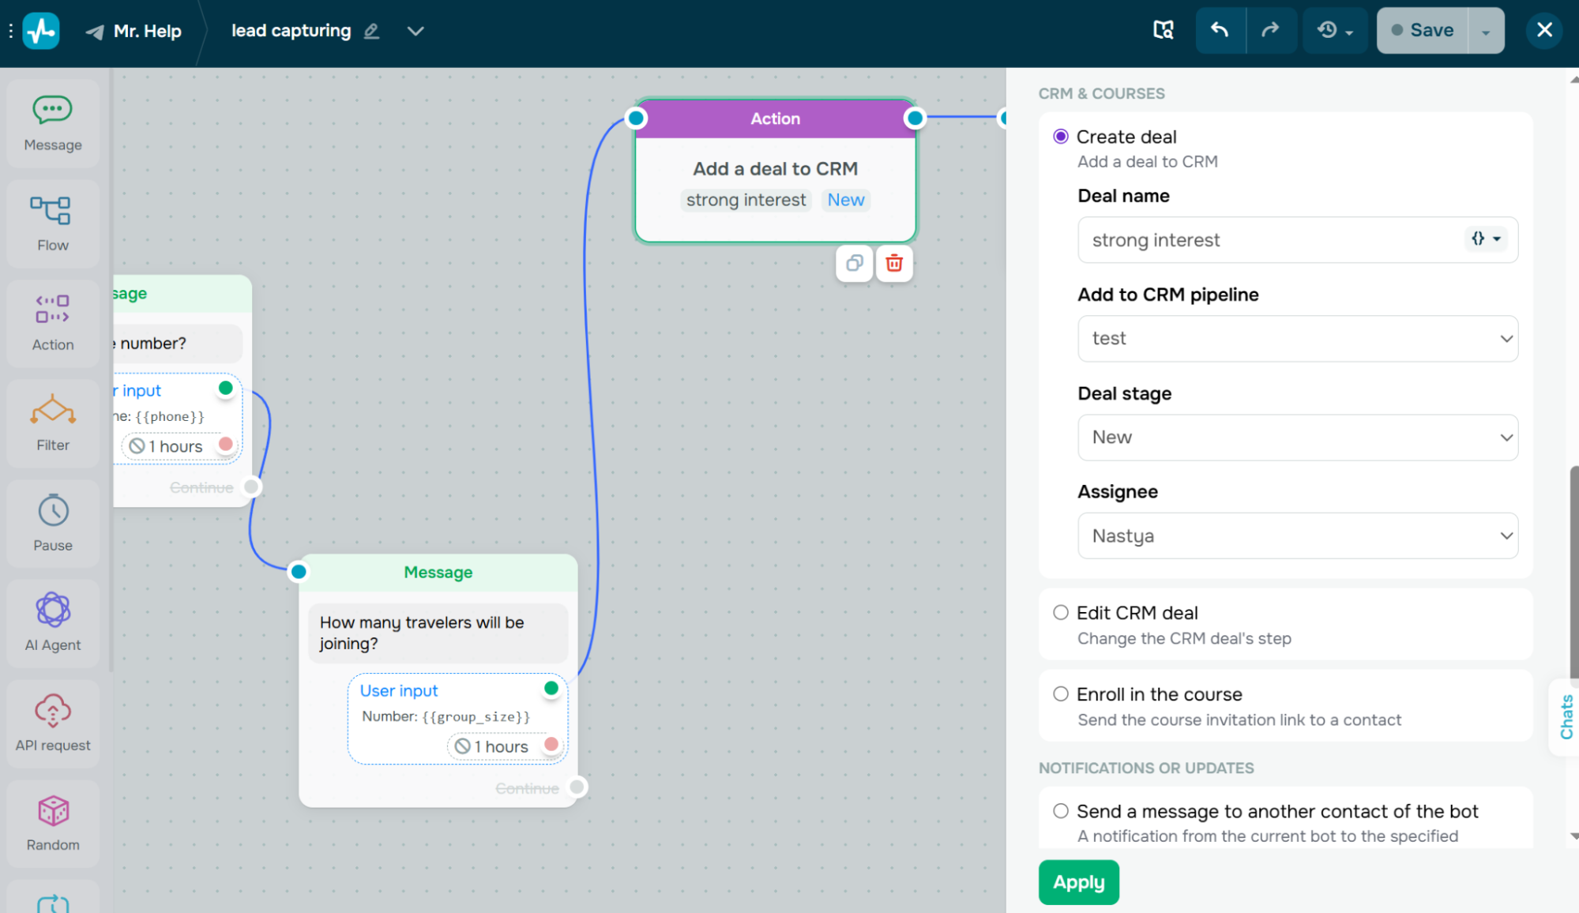Open the Chats side panel
Screen dimensions: 1579x913
point(1565,717)
